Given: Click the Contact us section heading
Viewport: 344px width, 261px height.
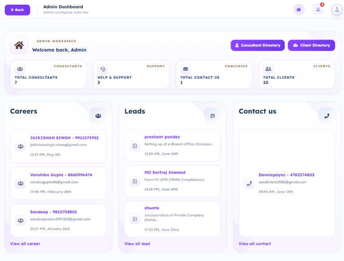Looking at the screenshot, I should coord(257,111).
